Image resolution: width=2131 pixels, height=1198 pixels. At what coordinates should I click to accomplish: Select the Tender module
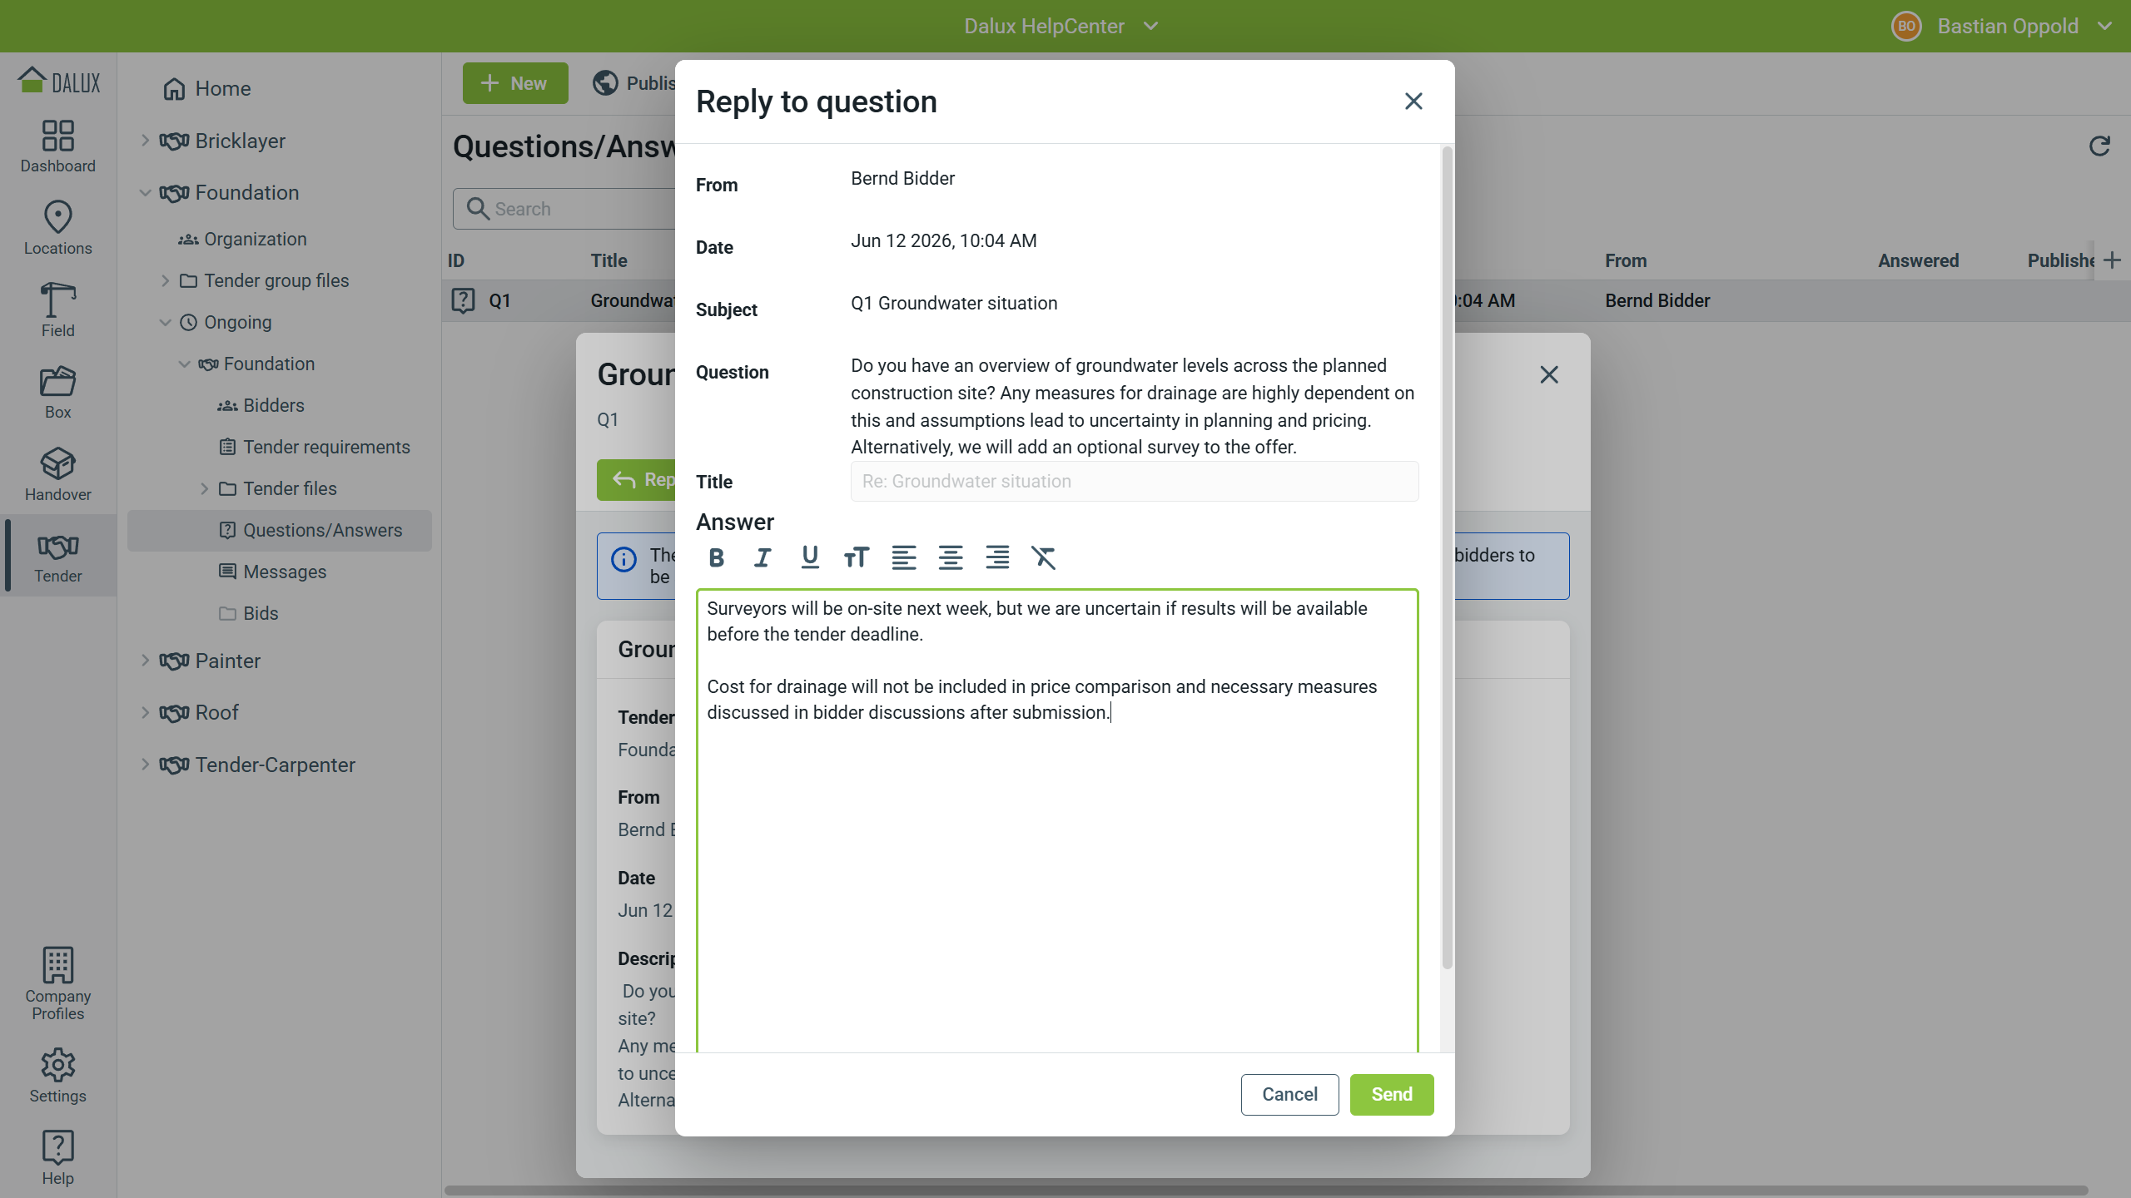58,556
